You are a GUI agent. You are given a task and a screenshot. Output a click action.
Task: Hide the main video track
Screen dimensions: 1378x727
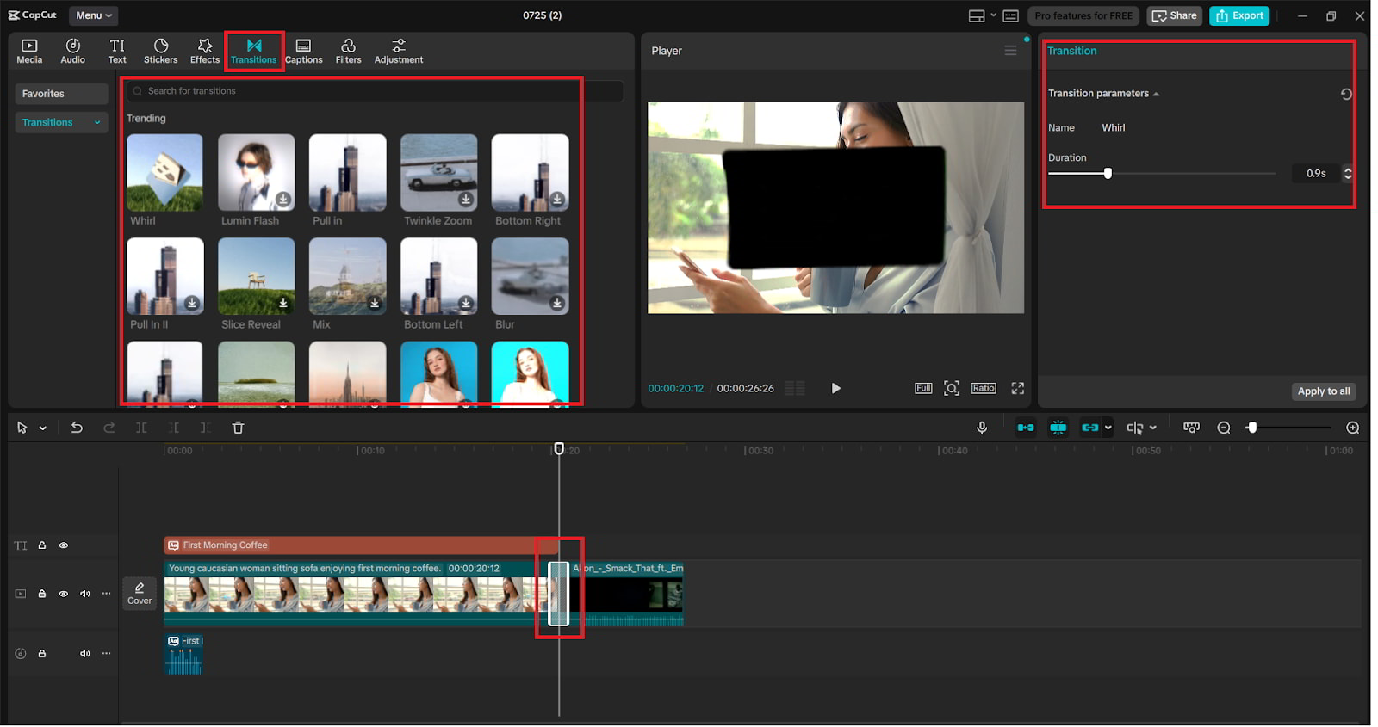pyautogui.click(x=64, y=594)
